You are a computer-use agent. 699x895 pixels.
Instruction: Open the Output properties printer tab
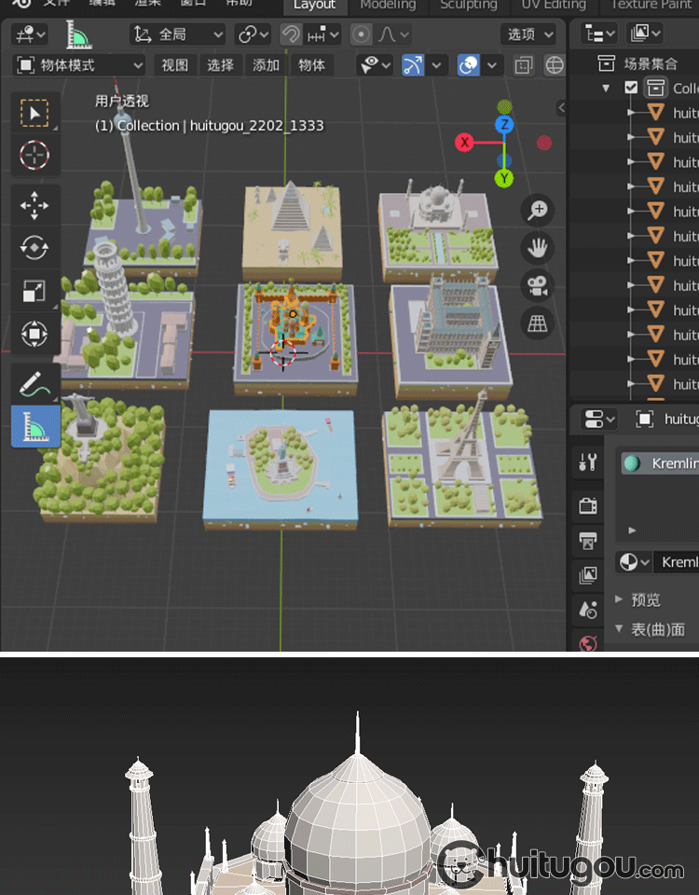click(x=588, y=541)
